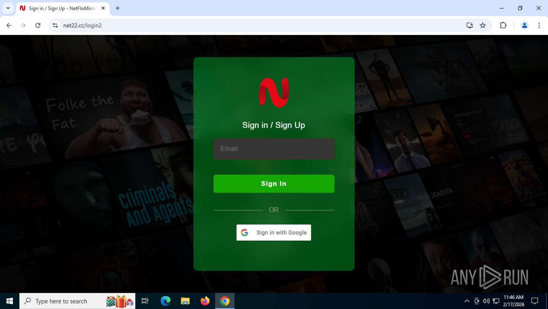Viewport: 548px width, 309px height.
Task: Click the Sign in with Google button
Action: 274,233
